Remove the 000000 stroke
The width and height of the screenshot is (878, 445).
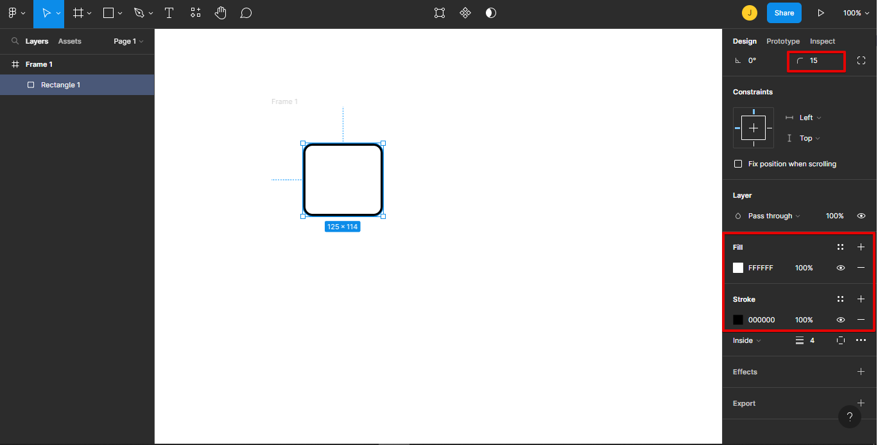(861, 320)
